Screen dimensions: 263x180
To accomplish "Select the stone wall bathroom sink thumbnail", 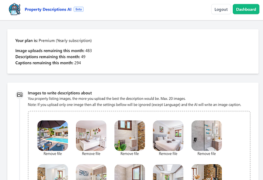I will [x=130, y=135].
